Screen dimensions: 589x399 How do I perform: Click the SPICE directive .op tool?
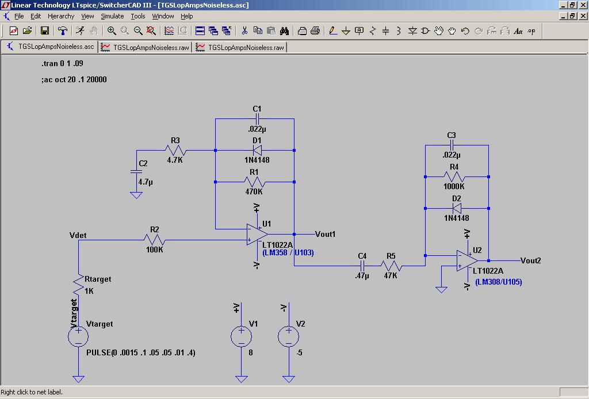pyautogui.click(x=531, y=31)
